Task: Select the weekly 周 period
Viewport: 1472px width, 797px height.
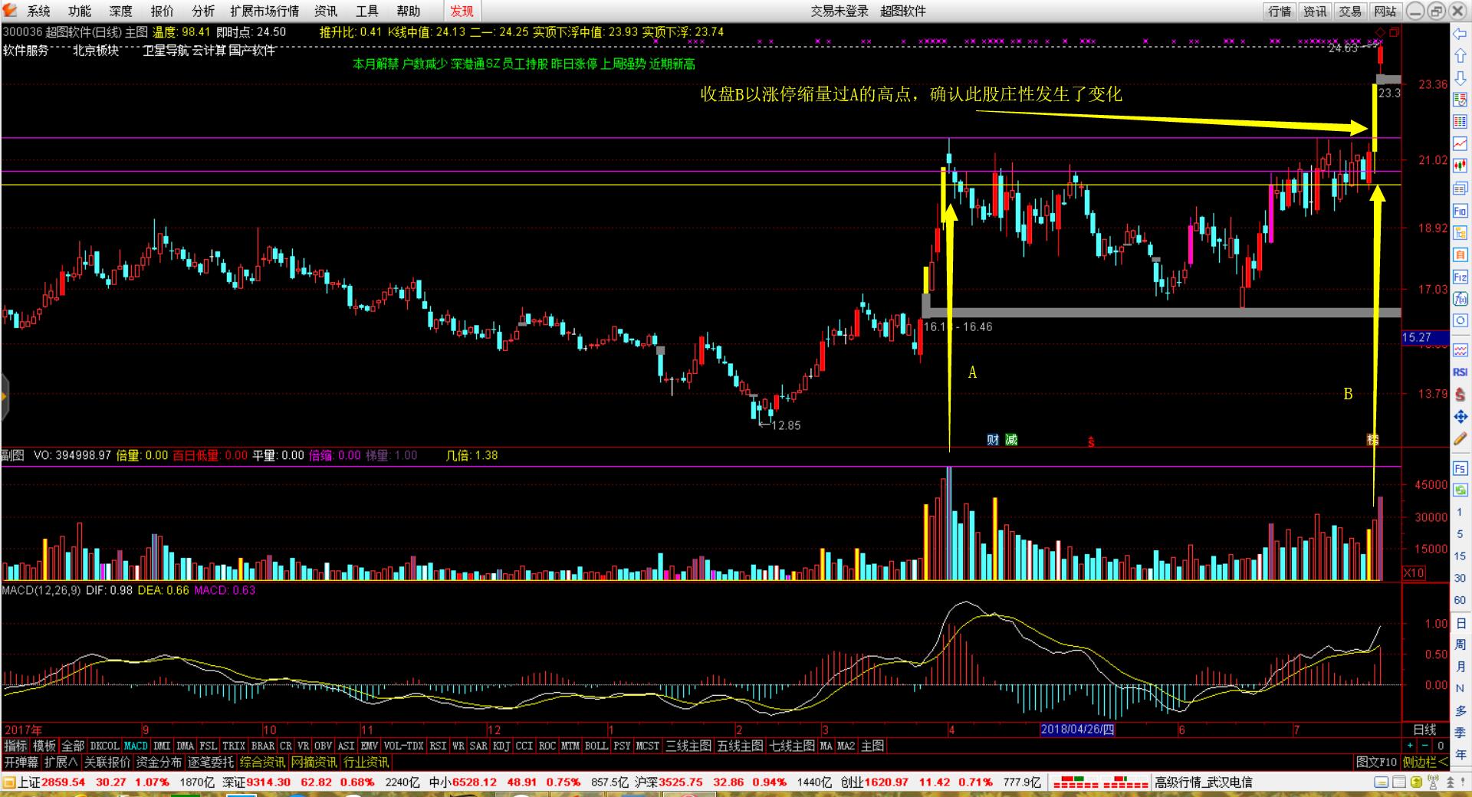Action: tap(1460, 644)
